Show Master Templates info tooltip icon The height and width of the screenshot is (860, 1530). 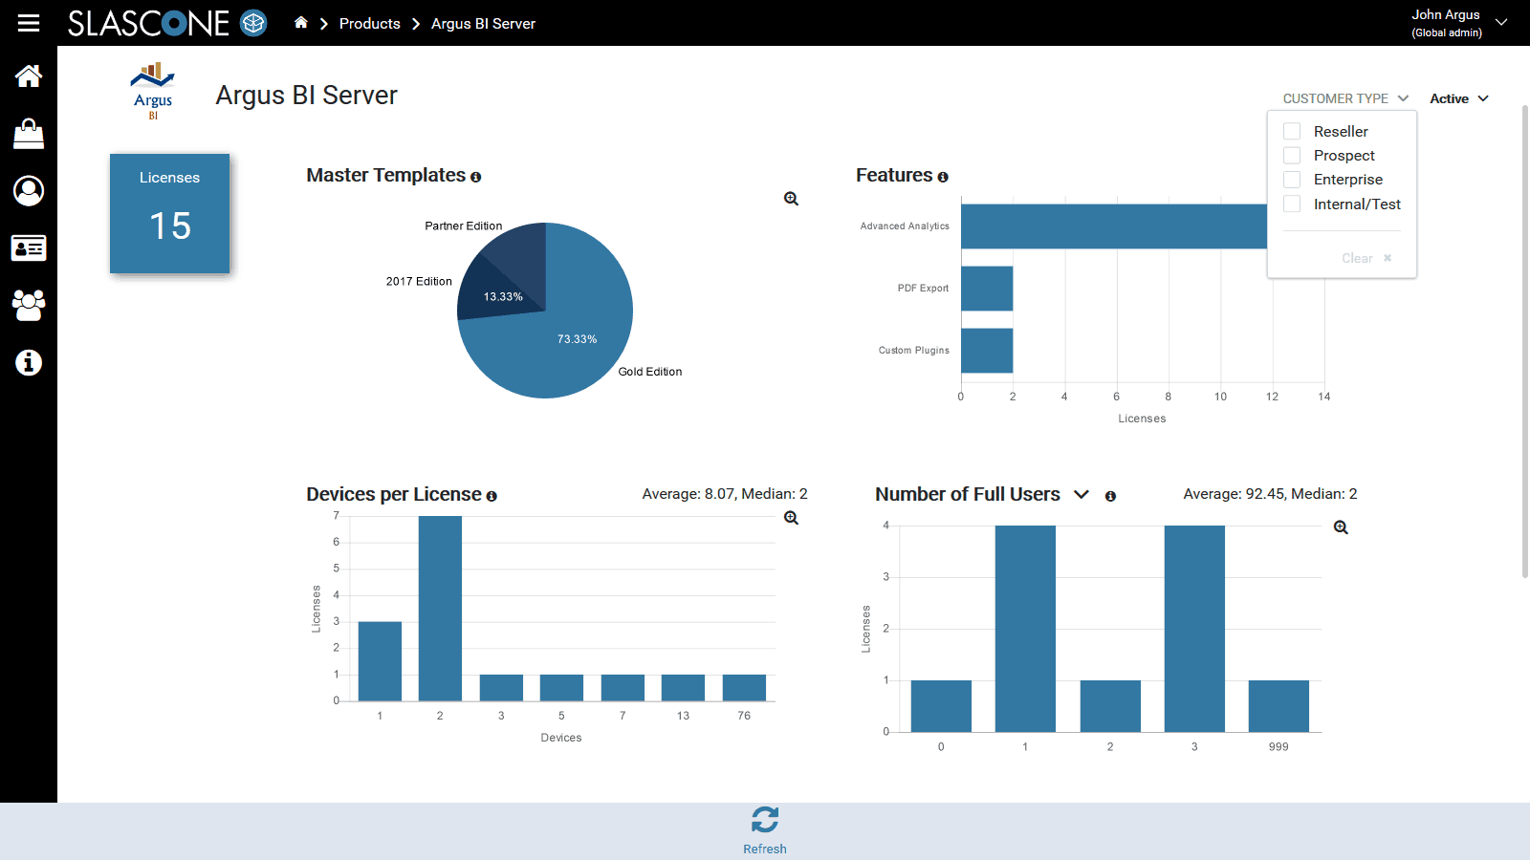tap(475, 177)
